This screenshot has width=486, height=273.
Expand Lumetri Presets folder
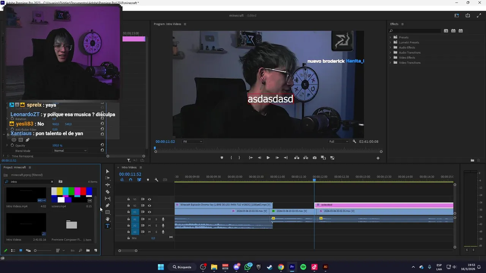click(390, 42)
